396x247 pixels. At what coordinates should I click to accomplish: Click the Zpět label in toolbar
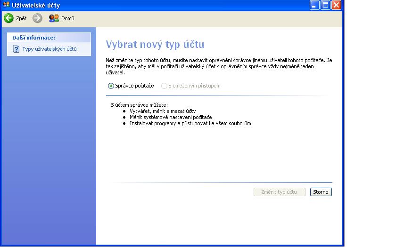(21, 18)
